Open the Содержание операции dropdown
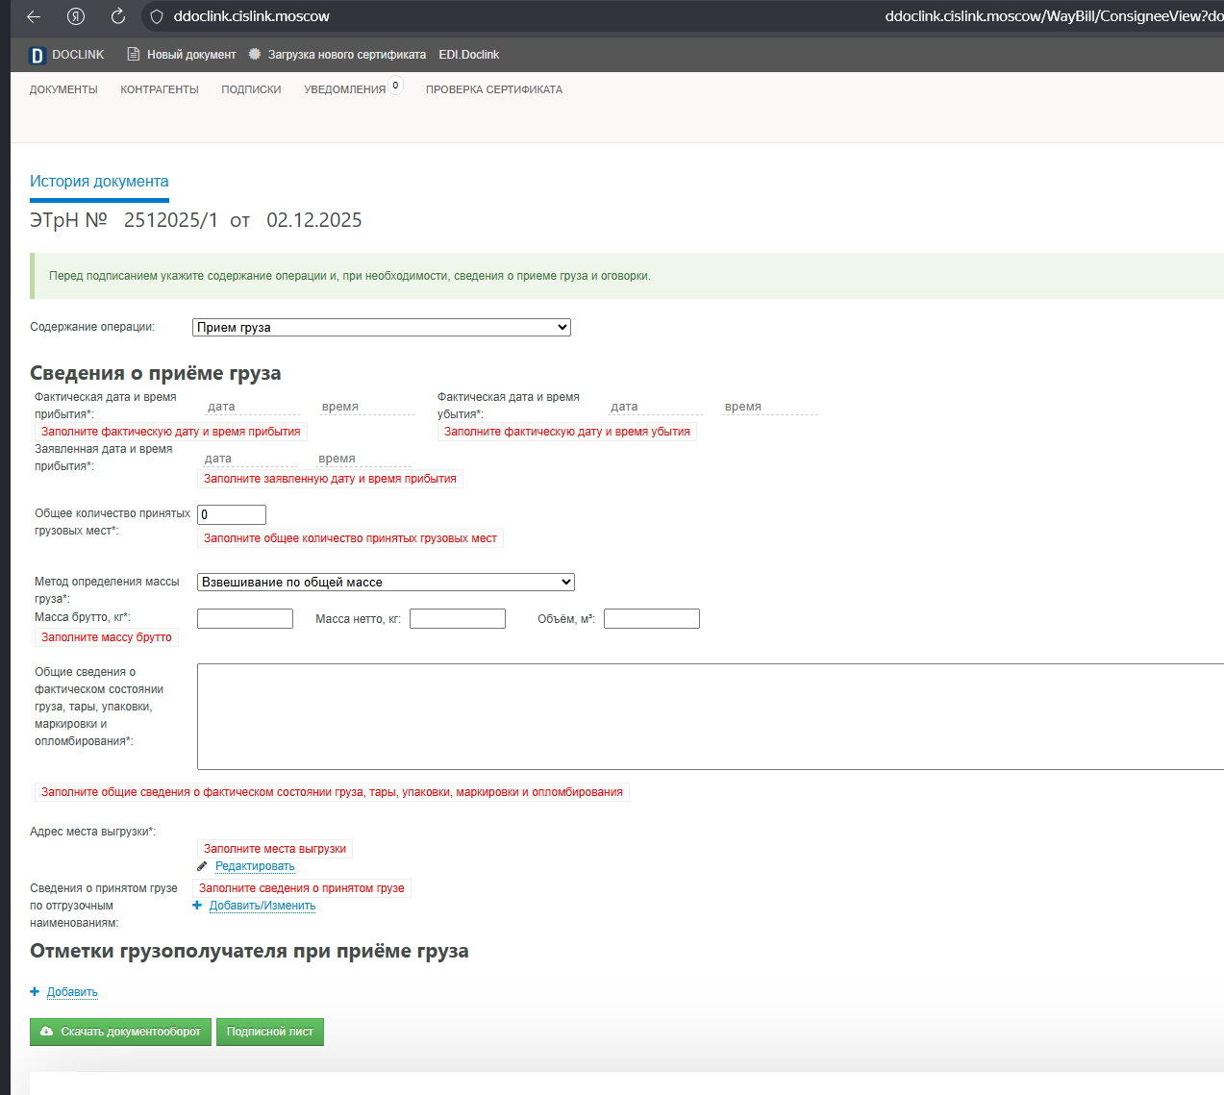 tap(382, 328)
